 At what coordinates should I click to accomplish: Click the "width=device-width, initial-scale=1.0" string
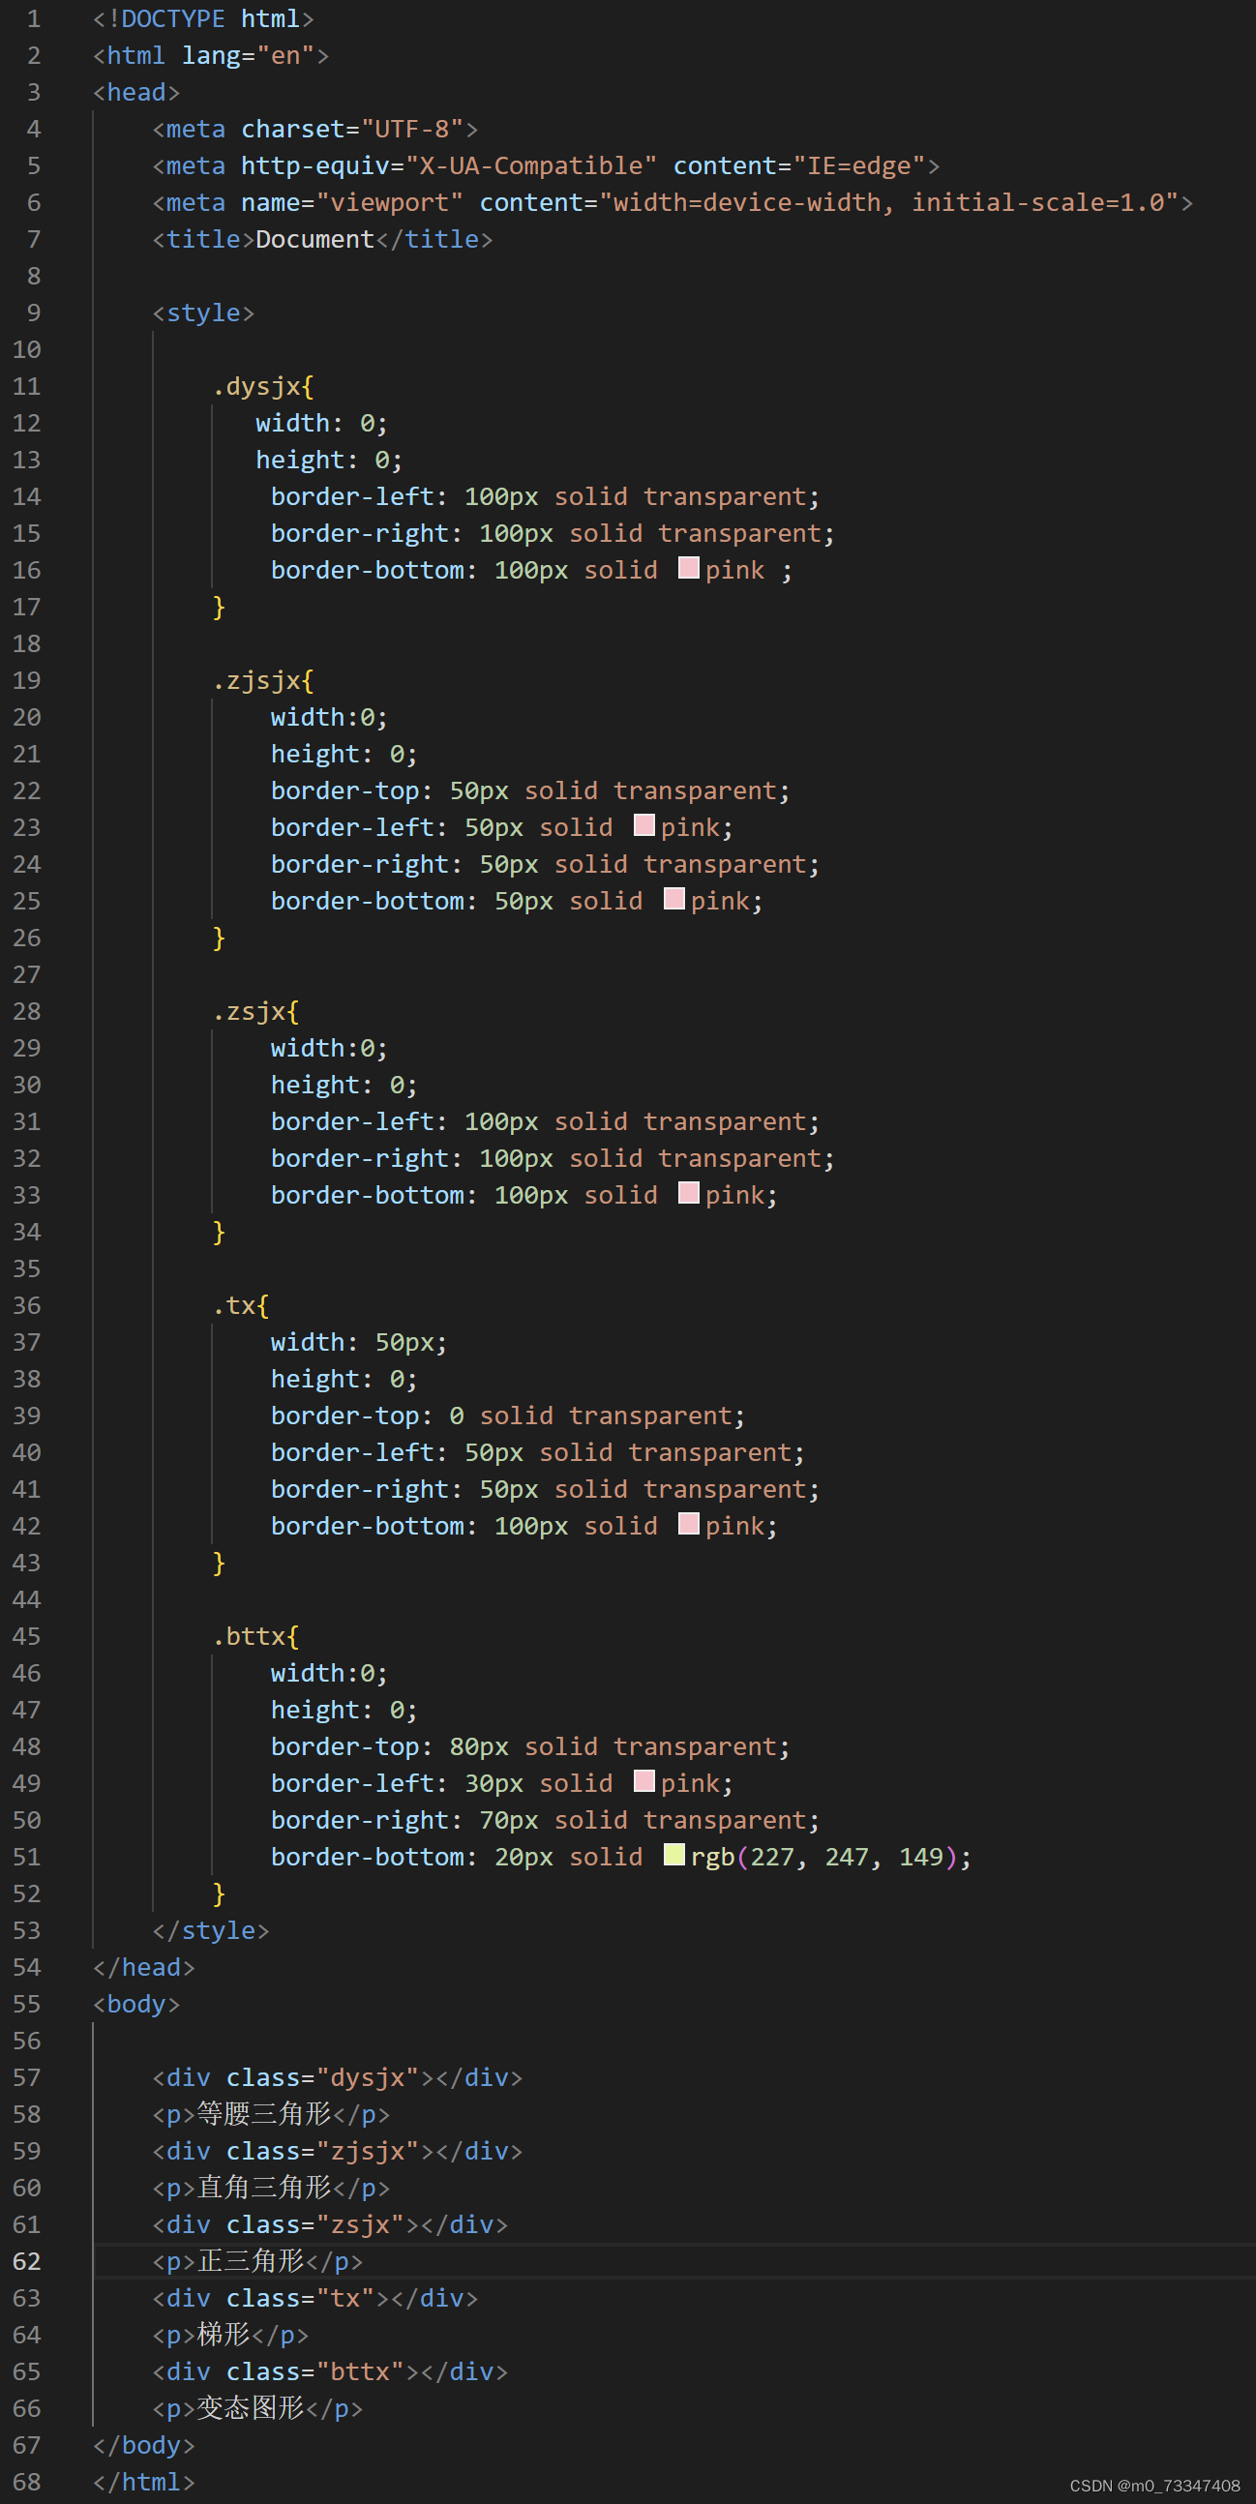(888, 203)
